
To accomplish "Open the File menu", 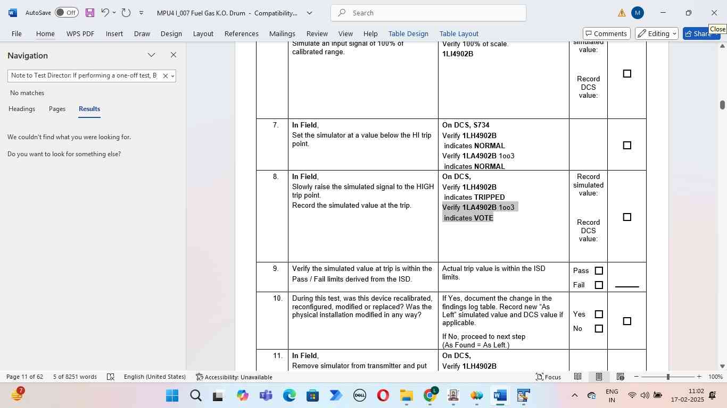I will (16, 33).
